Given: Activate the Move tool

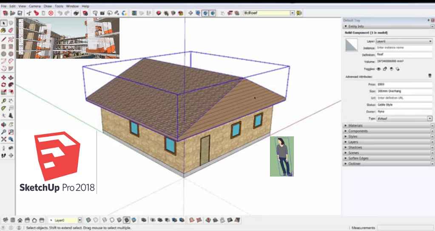Looking at the screenshot, I should 4,77.
